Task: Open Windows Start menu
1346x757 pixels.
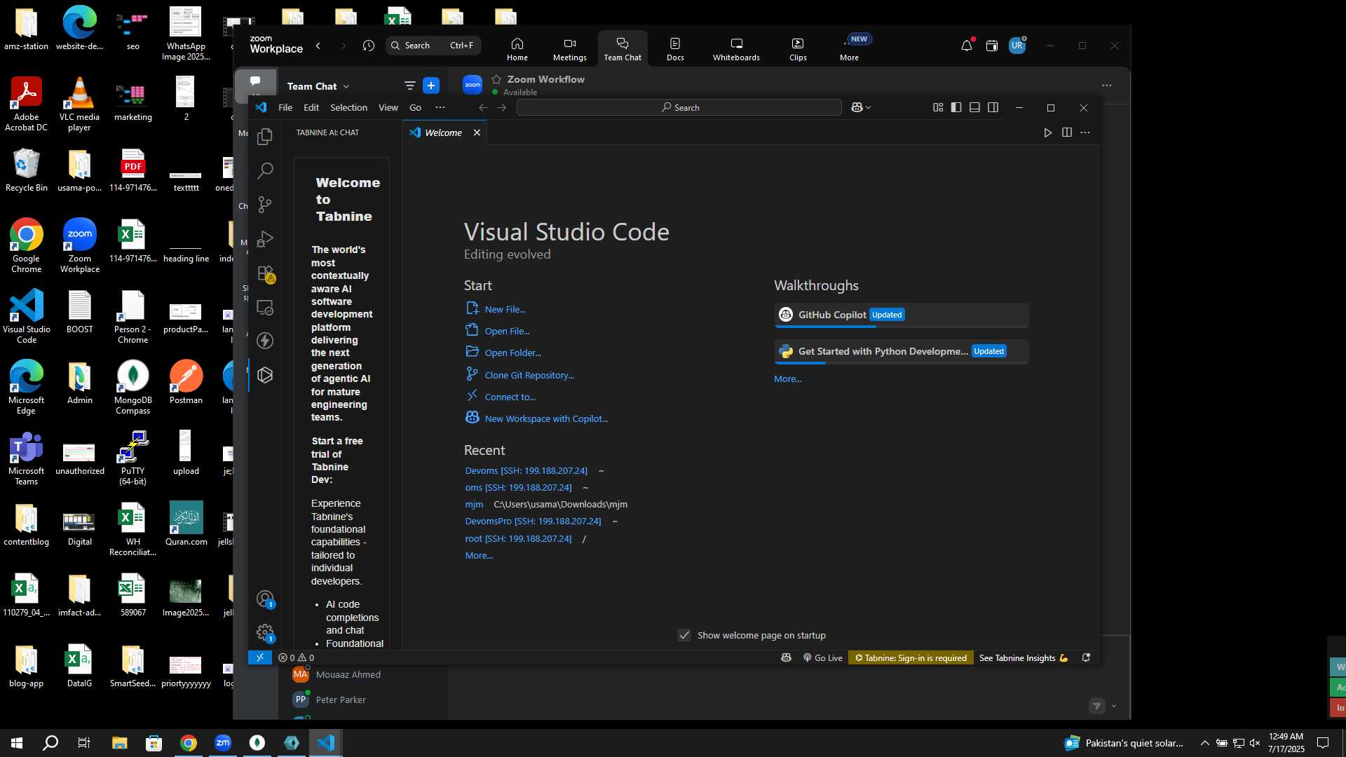Action: click(x=17, y=743)
